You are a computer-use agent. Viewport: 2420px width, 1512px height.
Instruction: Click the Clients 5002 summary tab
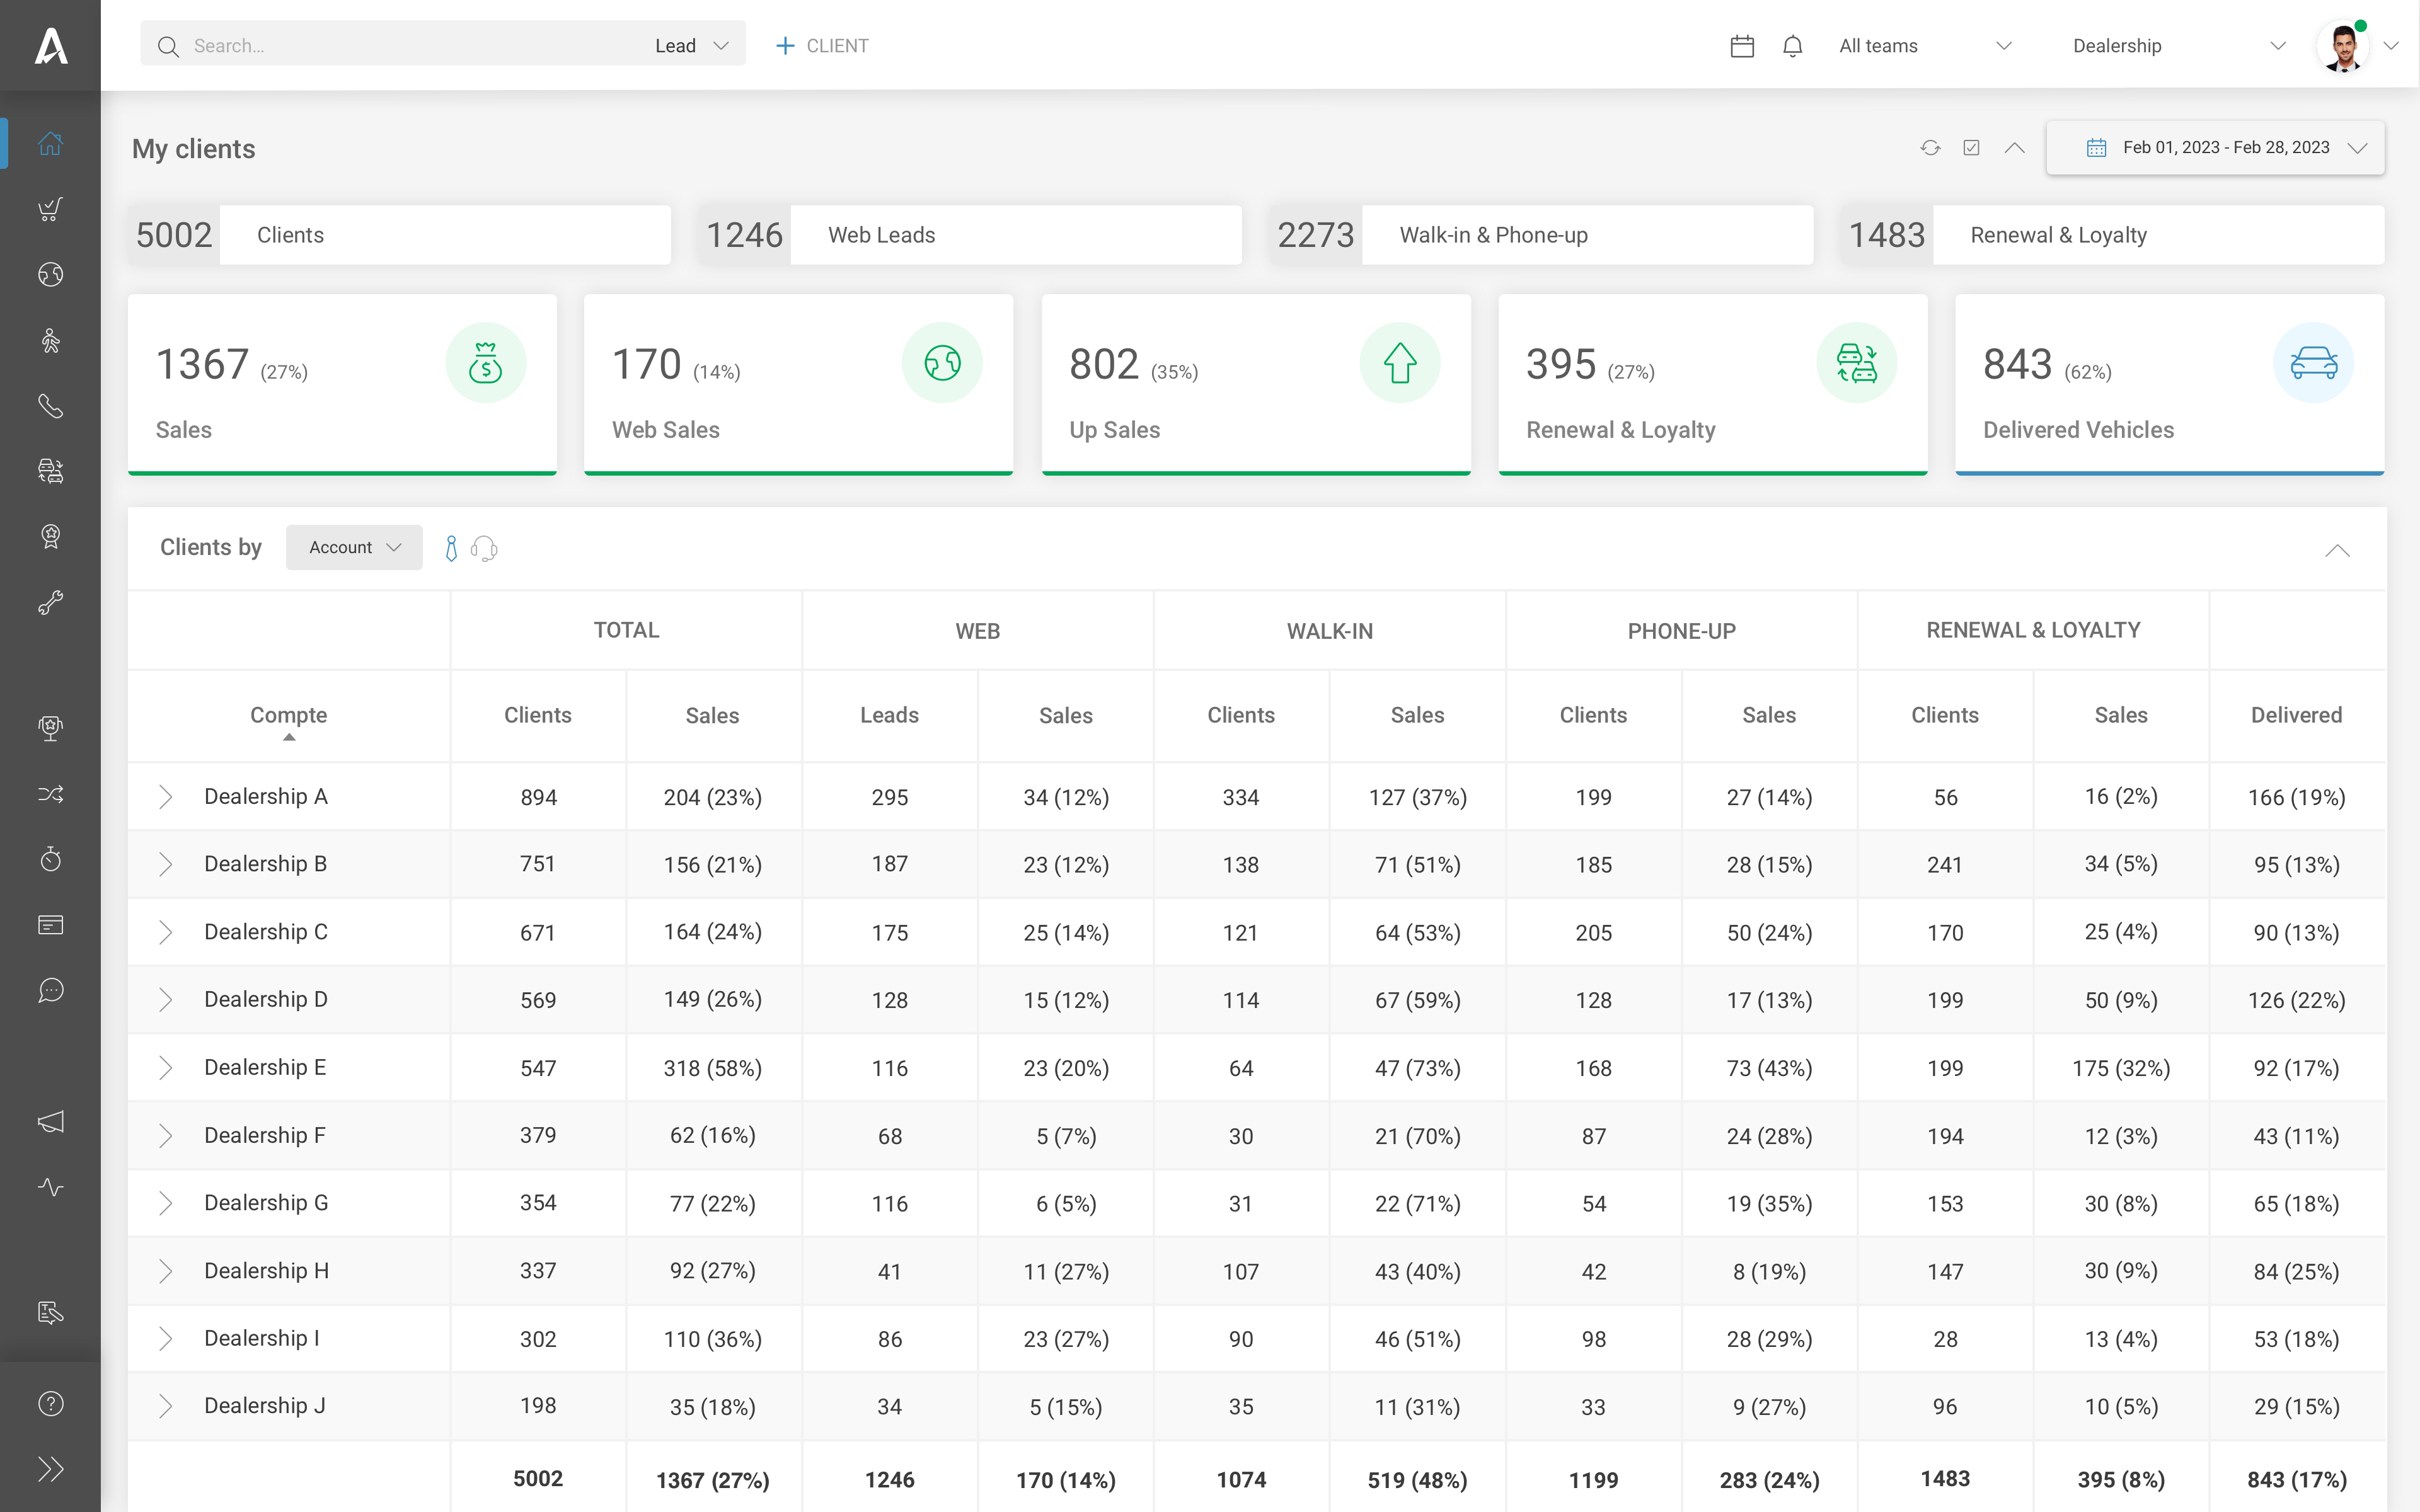[399, 235]
